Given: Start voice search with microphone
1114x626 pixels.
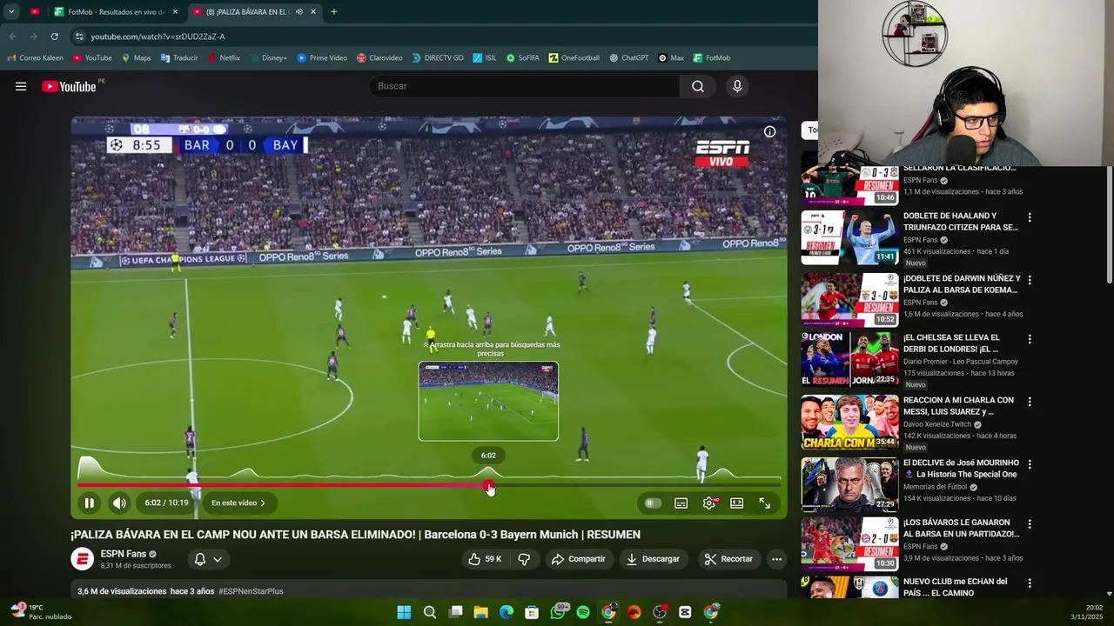Looking at the screenshot, I should [x=737, y=86].
